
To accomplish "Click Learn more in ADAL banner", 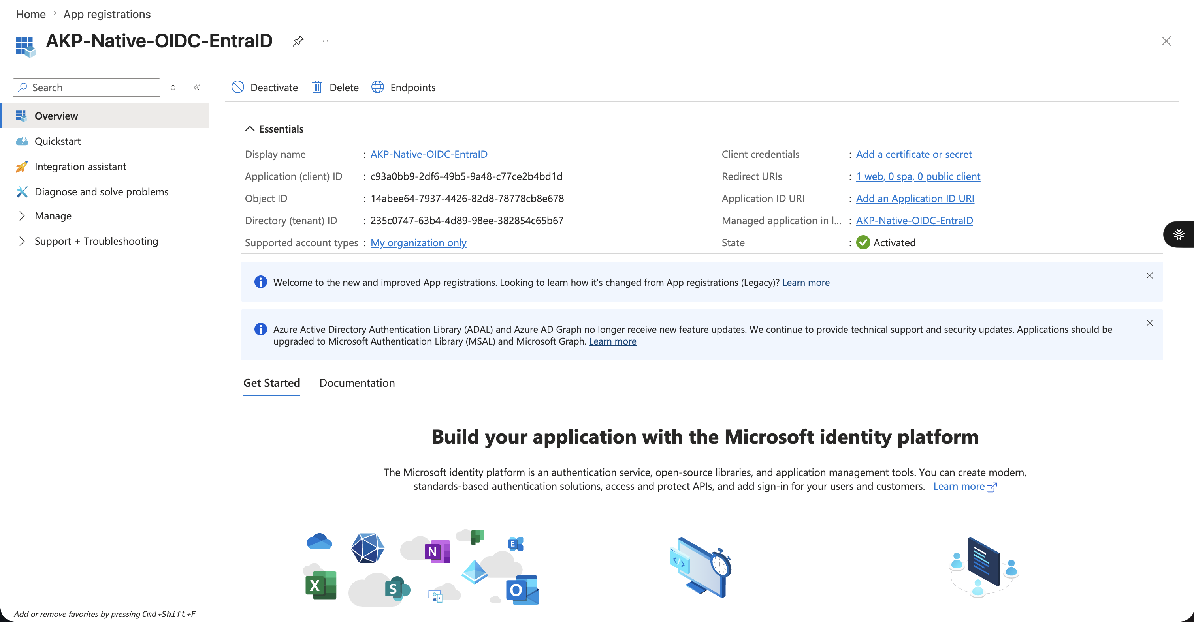I will [x=612, y=341].
